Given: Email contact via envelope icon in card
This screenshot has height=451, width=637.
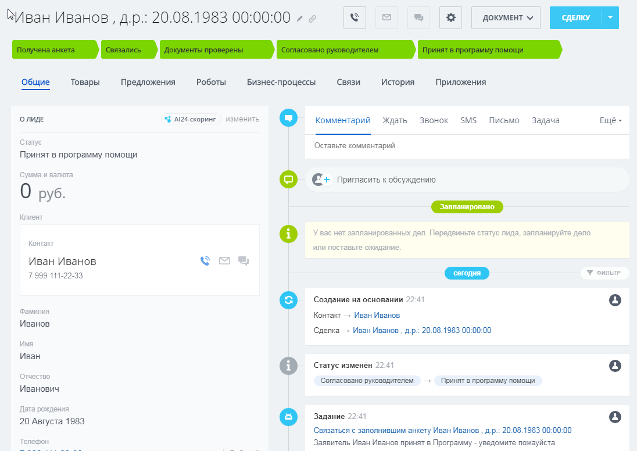Looking at the screenshot, I should (224, 261).
